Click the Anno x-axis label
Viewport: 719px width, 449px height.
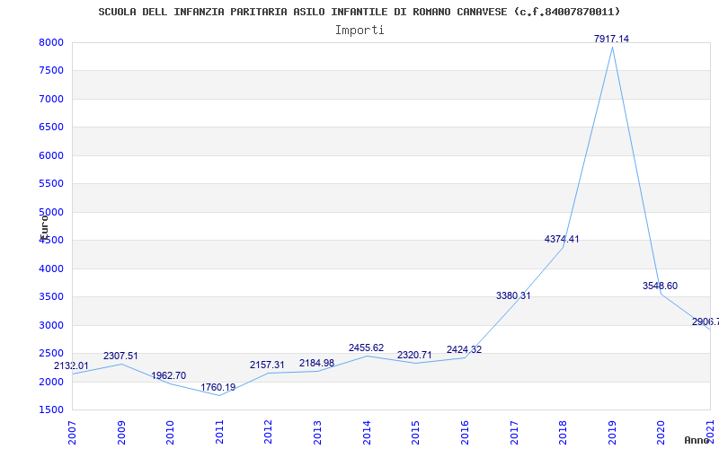(x=697, y=440)
